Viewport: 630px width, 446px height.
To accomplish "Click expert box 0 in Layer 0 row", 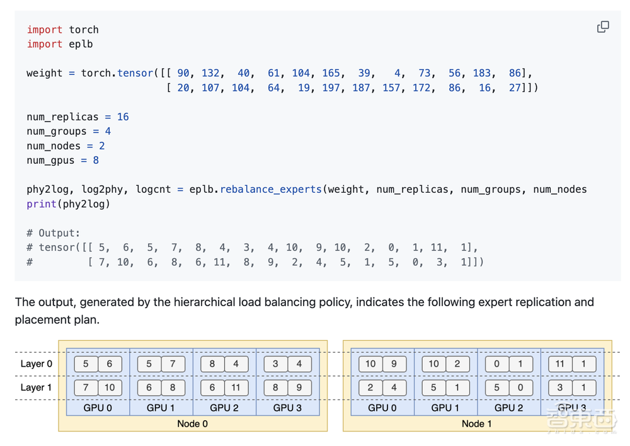I will point(497,363).
